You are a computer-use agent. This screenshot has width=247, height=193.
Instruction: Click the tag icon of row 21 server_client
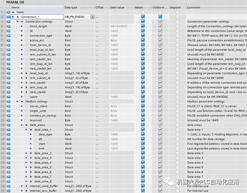tap(9, 106)
